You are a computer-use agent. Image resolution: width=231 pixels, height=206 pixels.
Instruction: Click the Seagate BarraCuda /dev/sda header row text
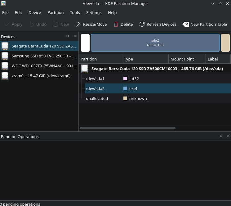point(157,69)
